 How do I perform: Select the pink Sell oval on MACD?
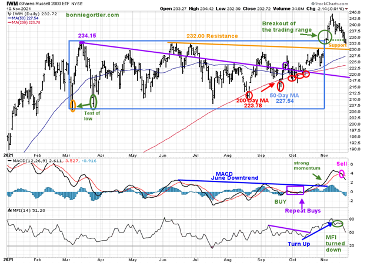click(x=341, y=174)
